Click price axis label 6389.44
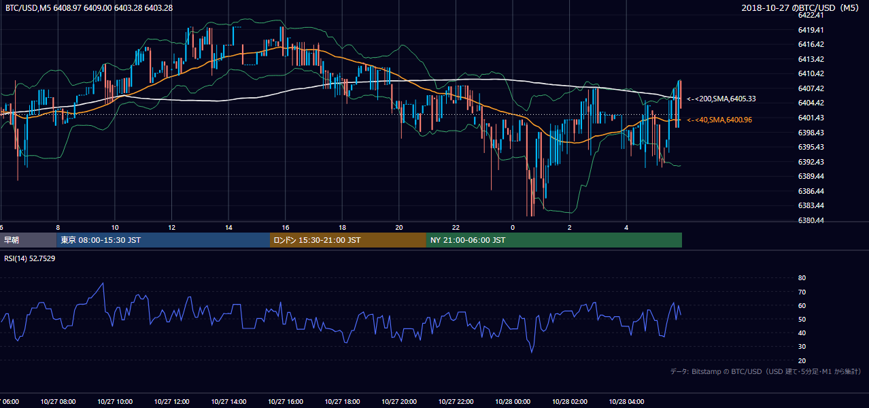Viewport: 869px width, 408px height. click(811, 176)
